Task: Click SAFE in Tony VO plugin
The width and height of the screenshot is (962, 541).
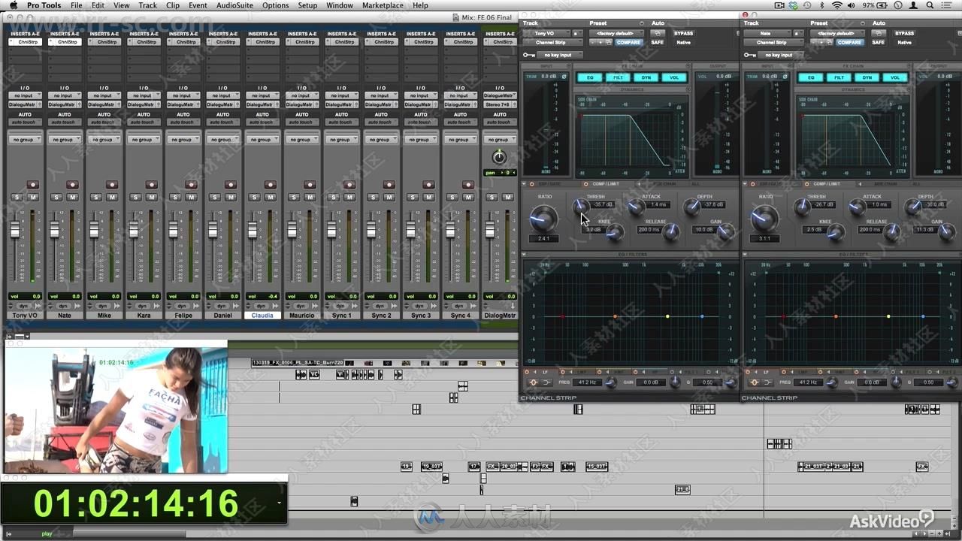Action: tap(658, 42)
